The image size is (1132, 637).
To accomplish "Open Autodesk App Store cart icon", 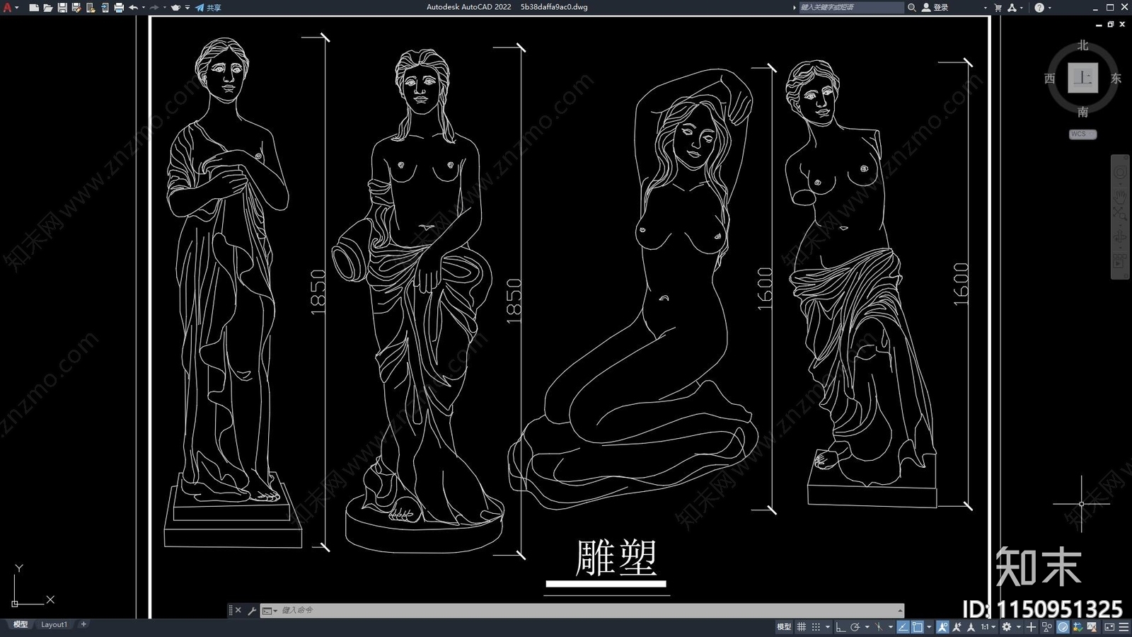I will [998, 8].
